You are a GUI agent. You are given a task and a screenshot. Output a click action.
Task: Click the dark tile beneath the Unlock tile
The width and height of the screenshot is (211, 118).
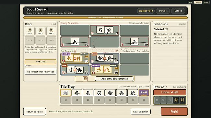pos(144,100)
